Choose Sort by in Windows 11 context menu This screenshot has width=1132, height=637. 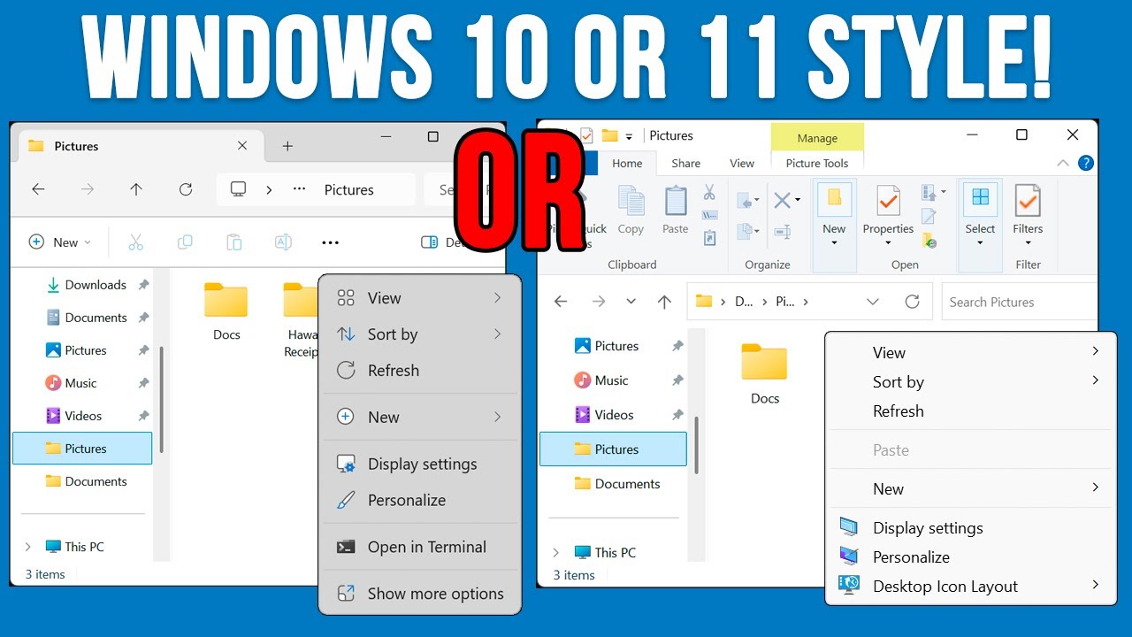tap(420, 334)
